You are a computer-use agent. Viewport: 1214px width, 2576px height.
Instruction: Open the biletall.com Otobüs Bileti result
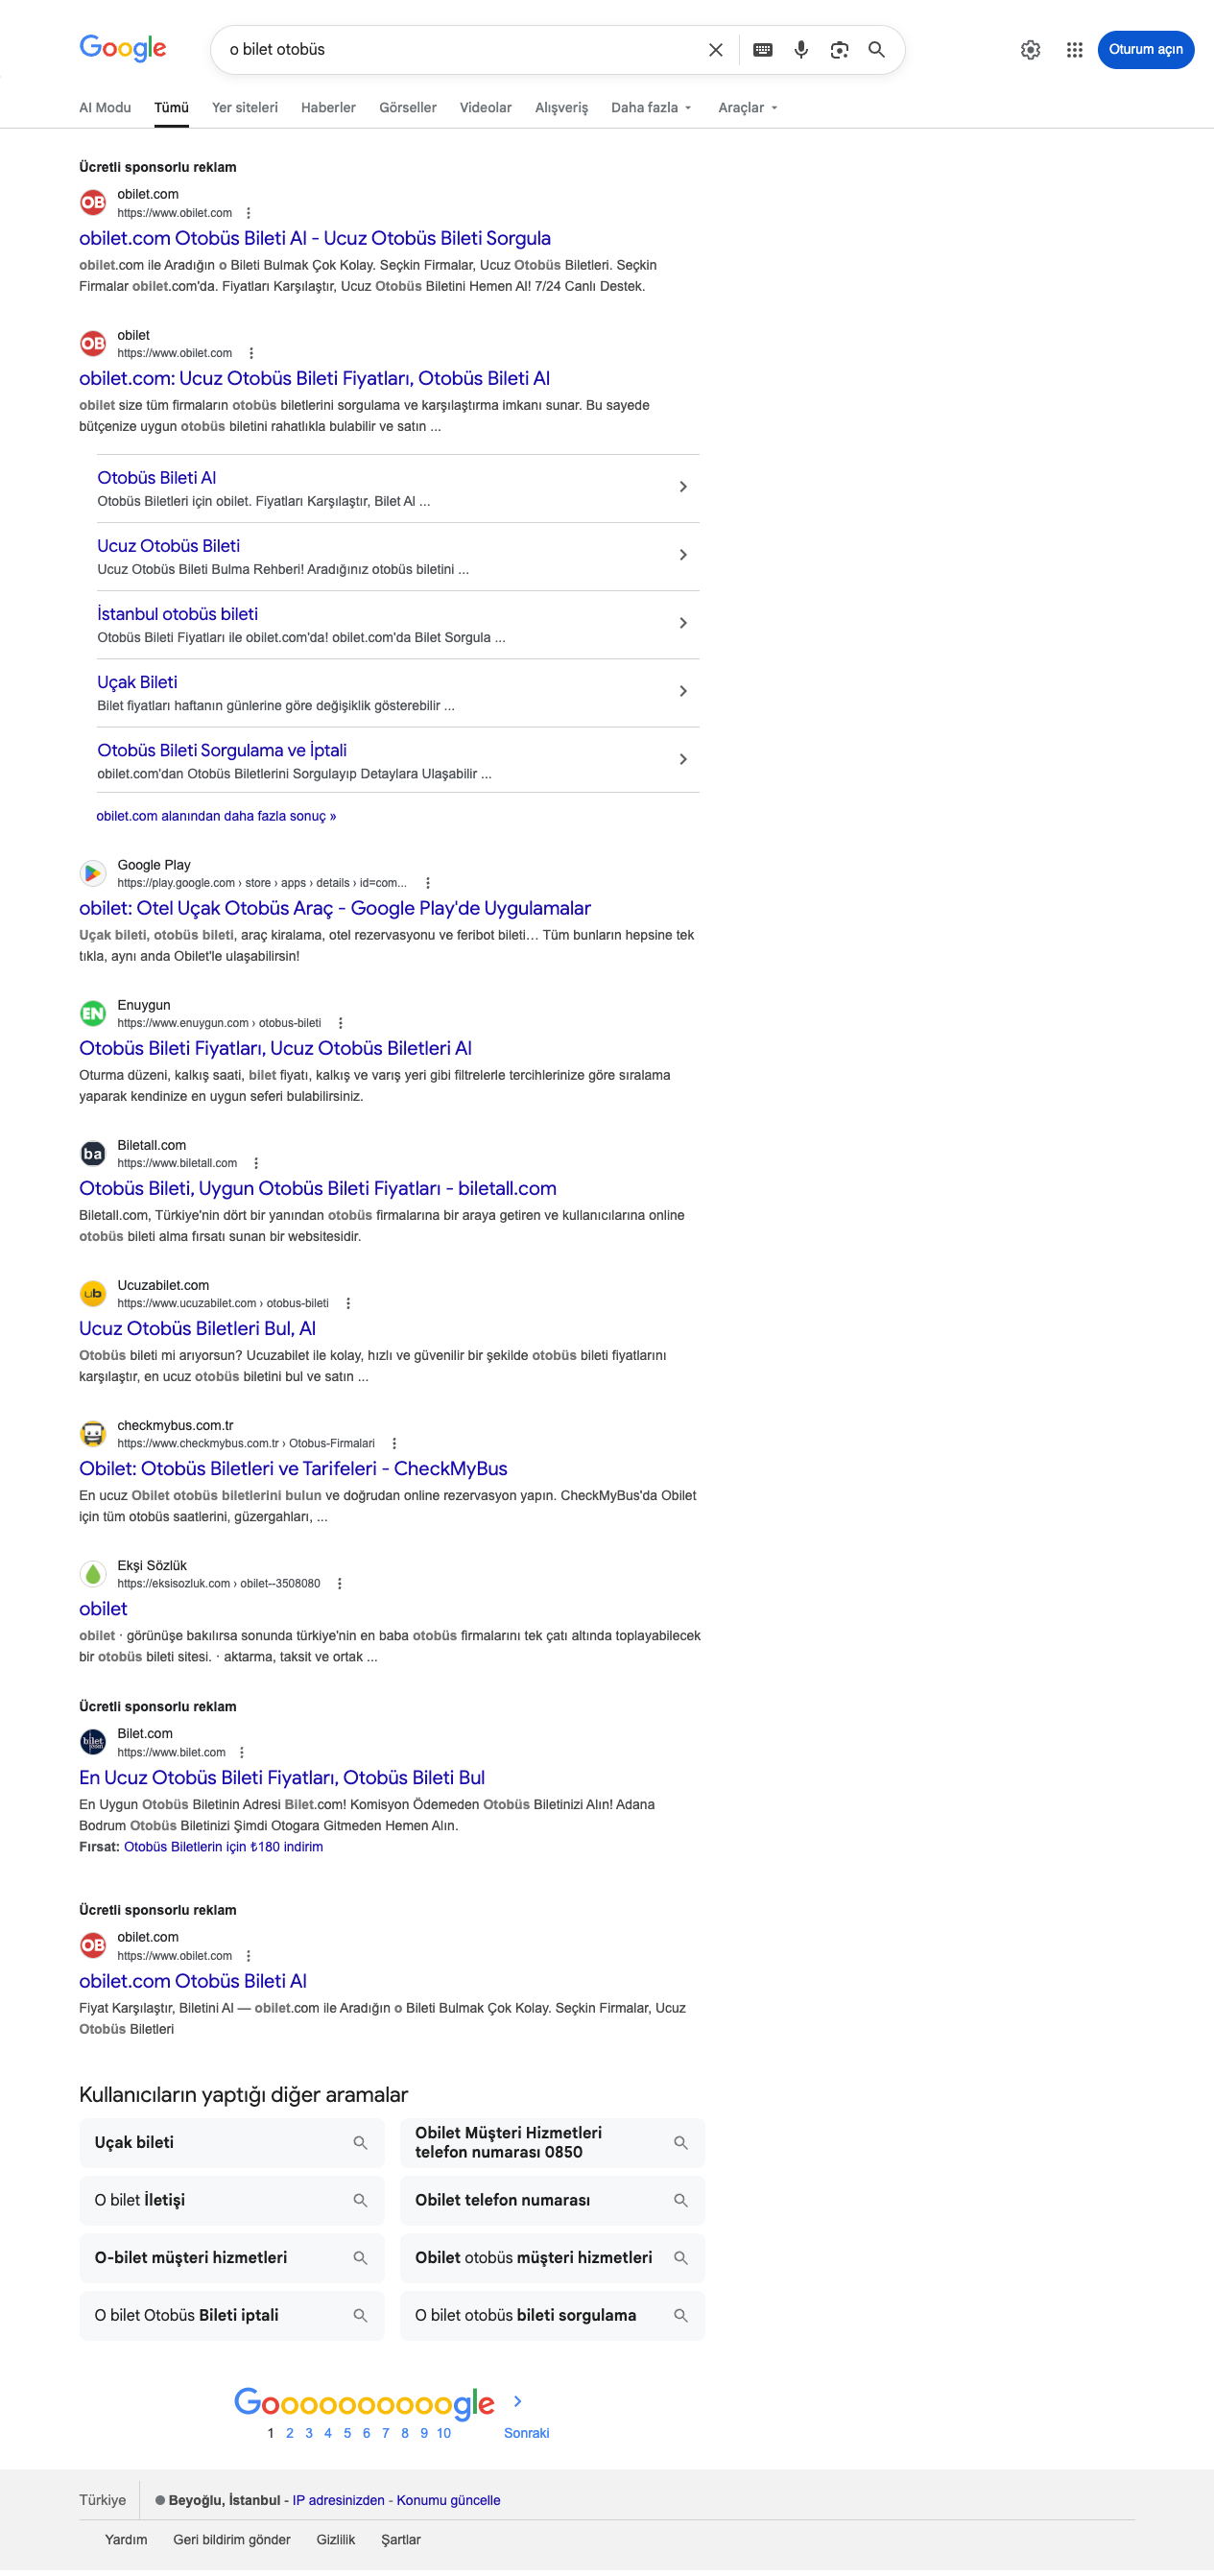[318, 1188]
